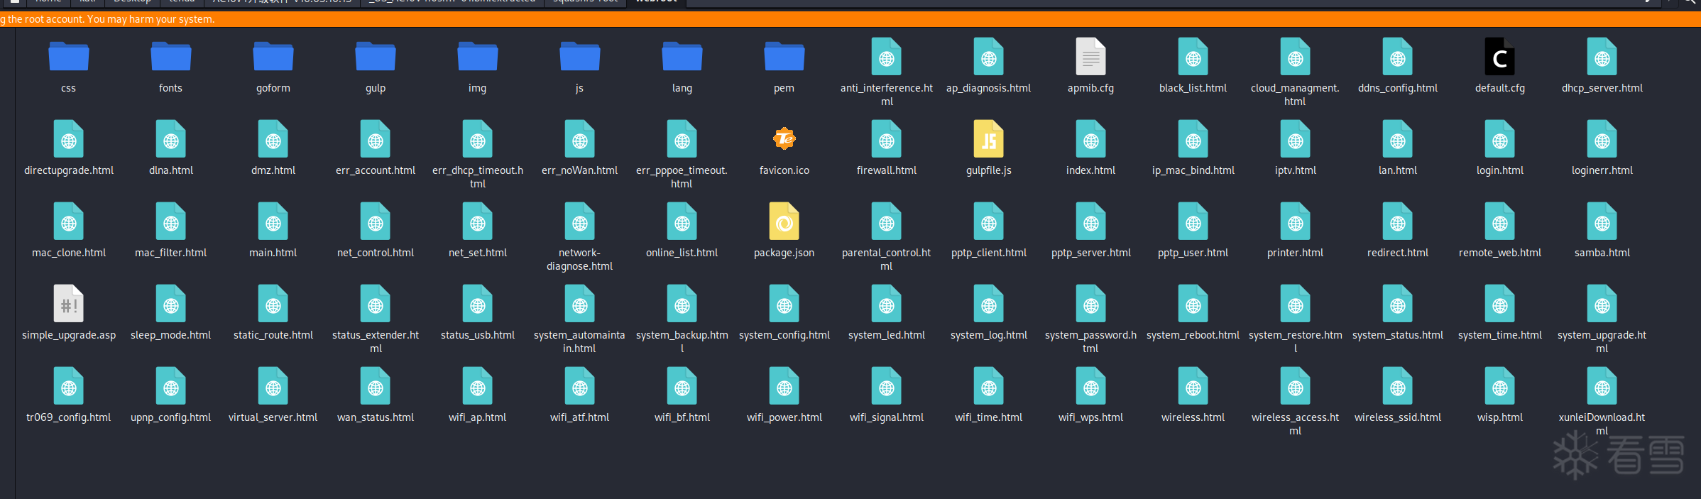Click the loginerr.html file name

pyautogui.click(x=1602, y=170)
